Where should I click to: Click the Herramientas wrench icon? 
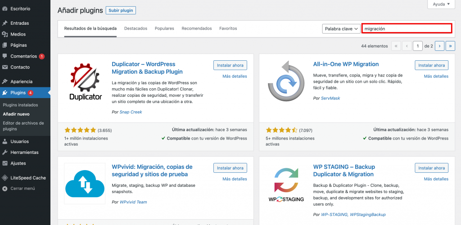coord(5,152)
